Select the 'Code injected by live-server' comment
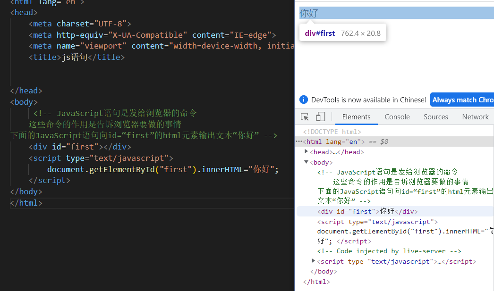Screen dimensions: 494x291 [389, 251]
